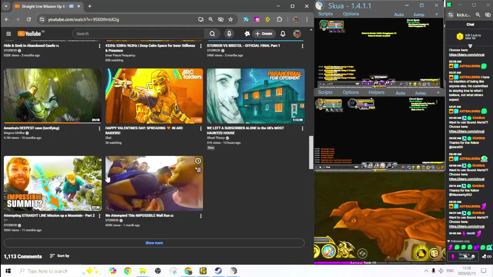This screenshot has width=493, height=277.
Task: Close the Straight Line Mission tab
Action: click(x=79, y=6)
